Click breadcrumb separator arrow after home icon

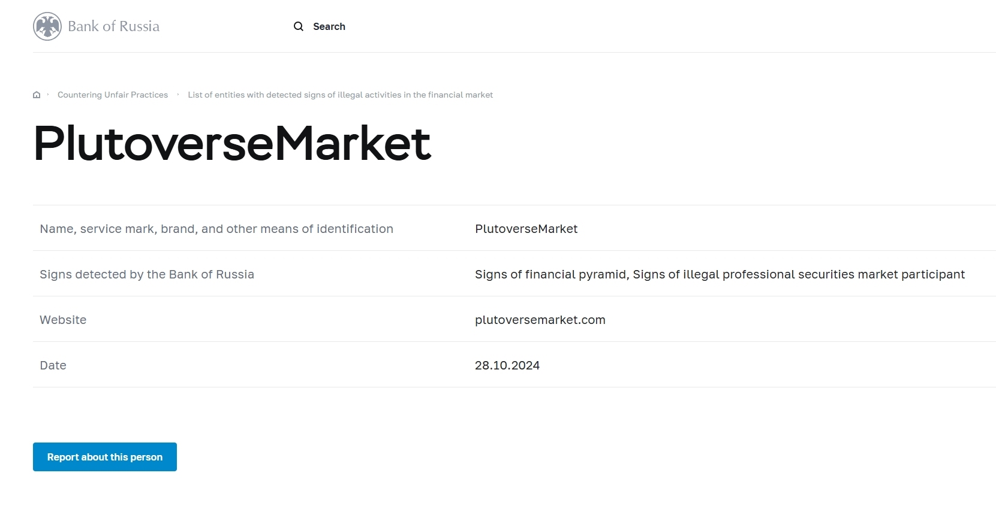point(48,95)
